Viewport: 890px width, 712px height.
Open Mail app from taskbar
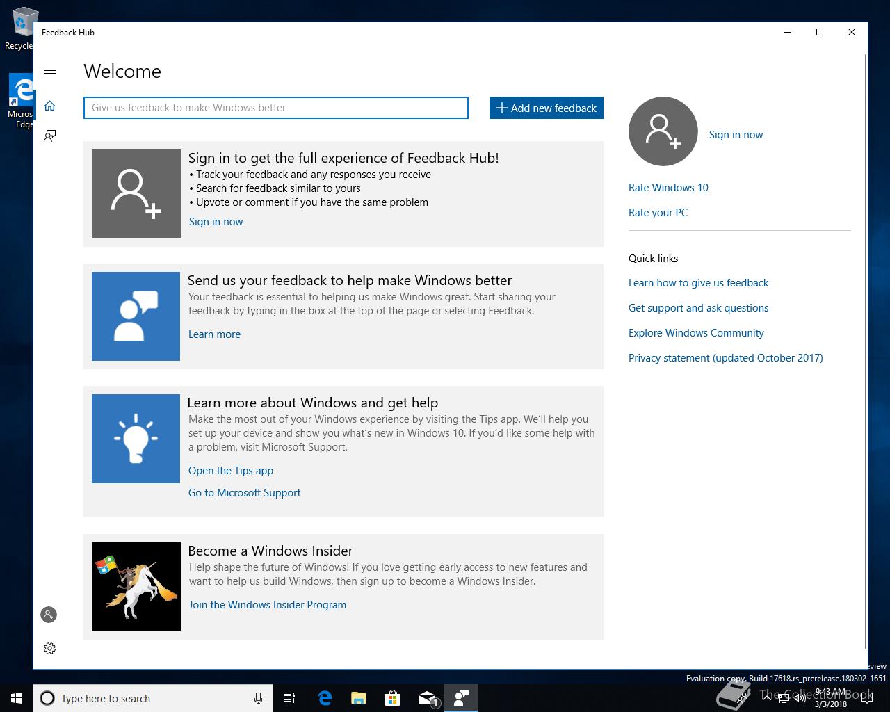[x=427, y=698]
